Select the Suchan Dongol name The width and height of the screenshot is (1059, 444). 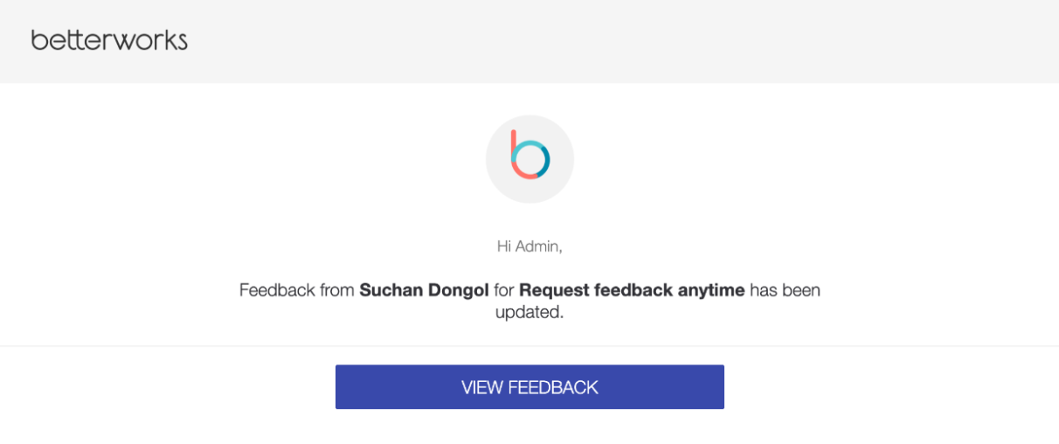[x=424, y=290]
